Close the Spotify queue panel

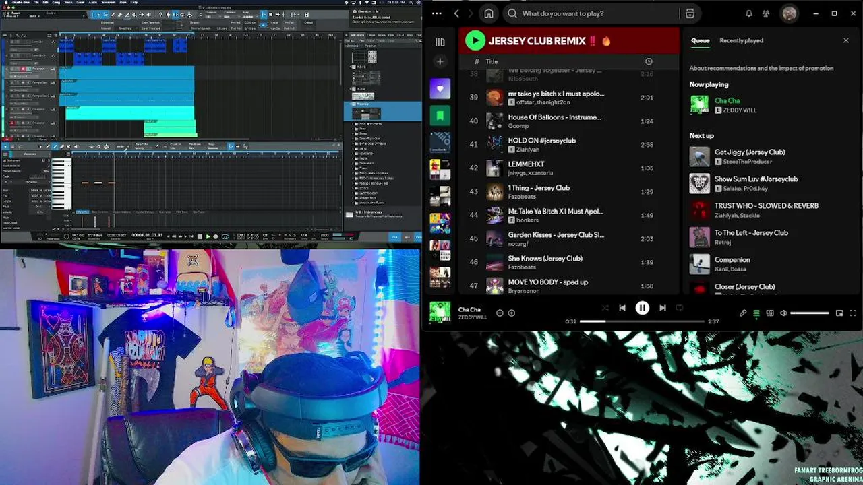click(x=846, y=40)
